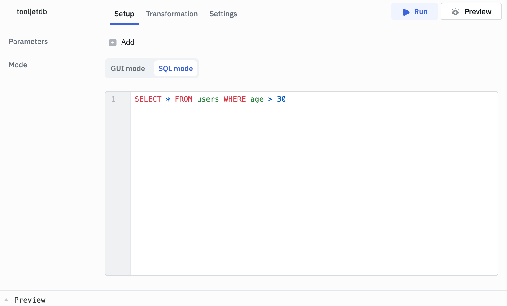Click the tooljetdb query name
This screenshot has width=507, height=306.
[x=32, y=12]
